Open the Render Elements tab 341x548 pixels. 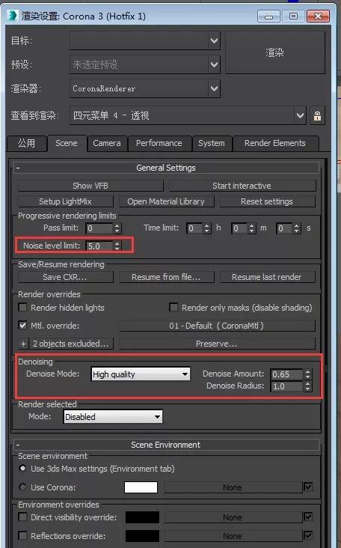[x=275, y=143]
